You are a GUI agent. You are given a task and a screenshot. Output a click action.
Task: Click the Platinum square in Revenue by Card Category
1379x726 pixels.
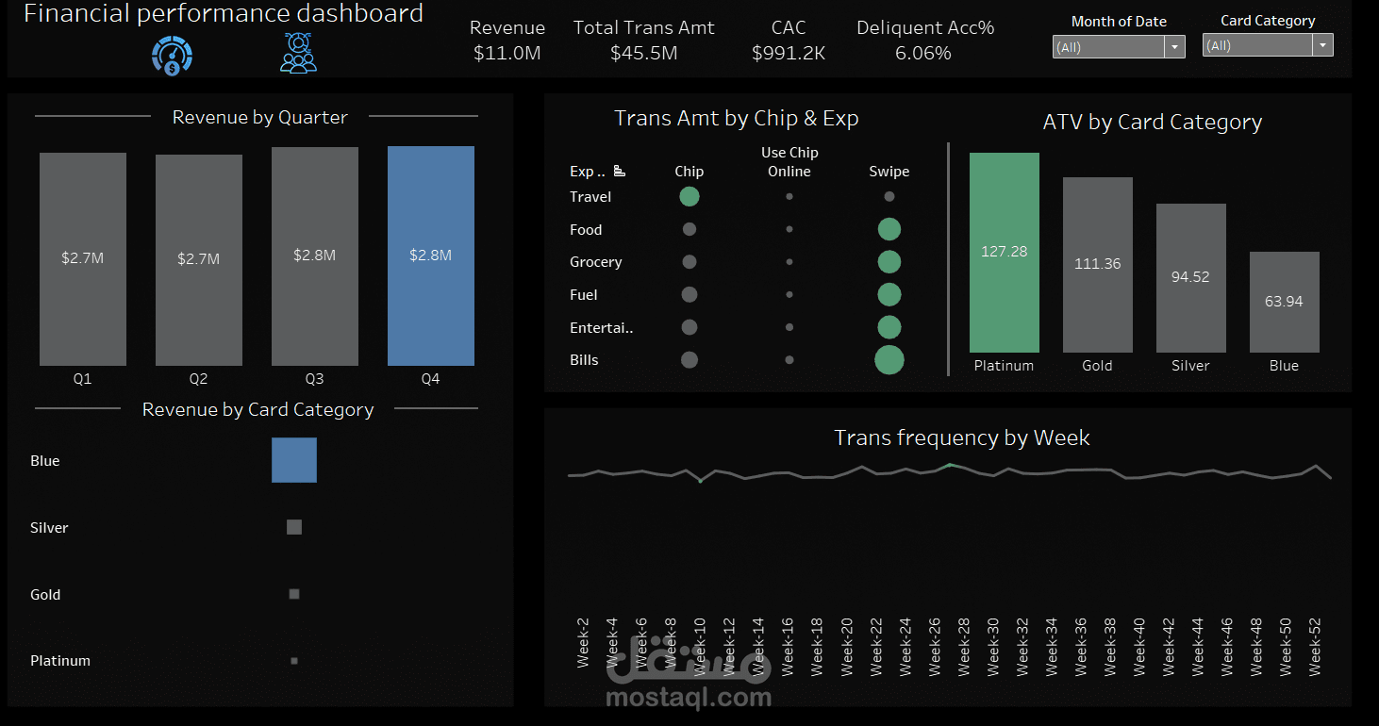point(293,660)
